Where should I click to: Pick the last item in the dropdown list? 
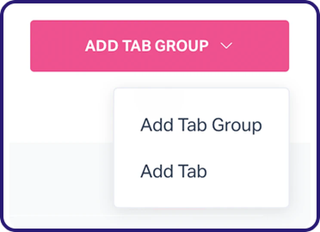coord(174,171)
